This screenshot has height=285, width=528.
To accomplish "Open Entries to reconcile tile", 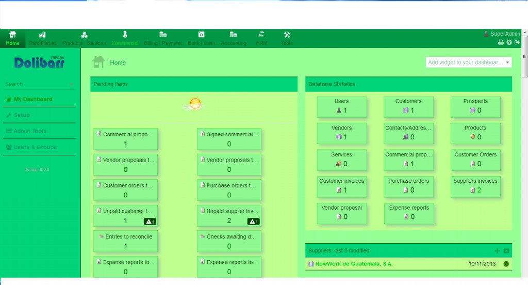I will click(125, 242).
